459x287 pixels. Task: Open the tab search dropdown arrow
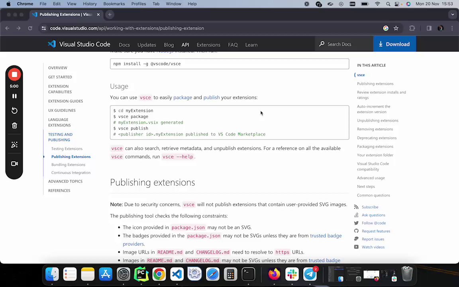coord(453,14)
